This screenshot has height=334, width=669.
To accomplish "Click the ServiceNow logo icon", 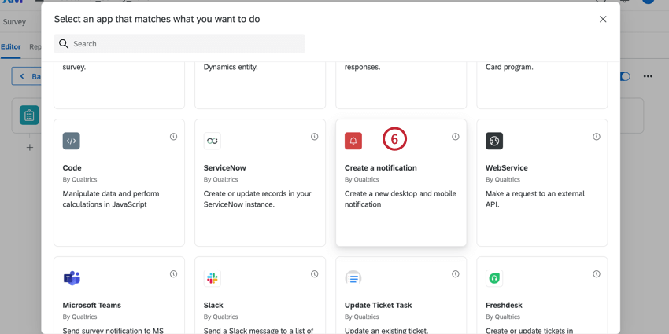I will pos(212,141).
